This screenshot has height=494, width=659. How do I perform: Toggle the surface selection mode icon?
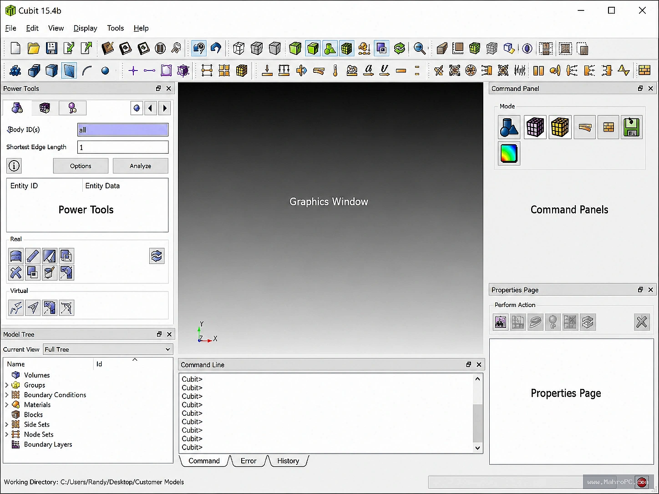pos(69,71)
